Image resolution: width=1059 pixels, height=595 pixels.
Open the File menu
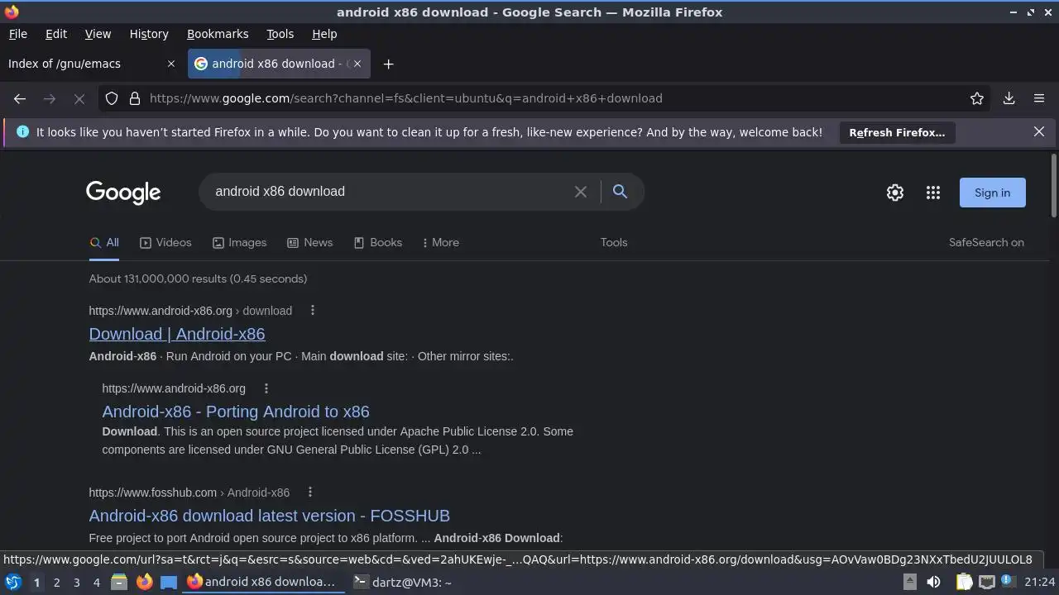[17, 34]
